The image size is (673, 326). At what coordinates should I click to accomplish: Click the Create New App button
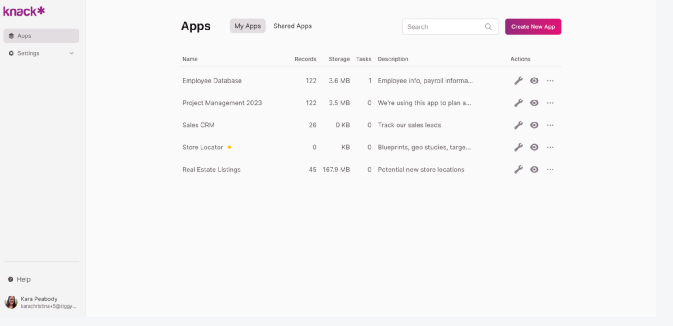tap(533, 26)
